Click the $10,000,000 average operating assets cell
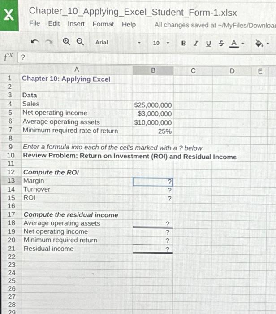The image size is (276, 314). point(153,122)
